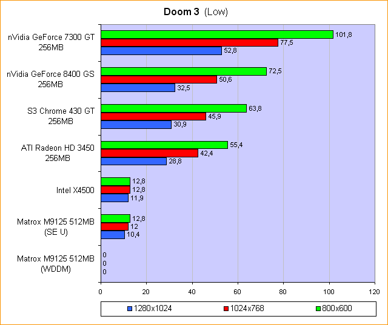This screenshot has height=325, width=388.
Task: Click the data value '72,5'
Action: [275, 71]
